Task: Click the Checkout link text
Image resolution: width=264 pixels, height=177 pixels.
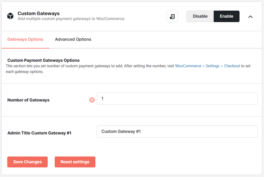Action: click(x=232, y=66)
